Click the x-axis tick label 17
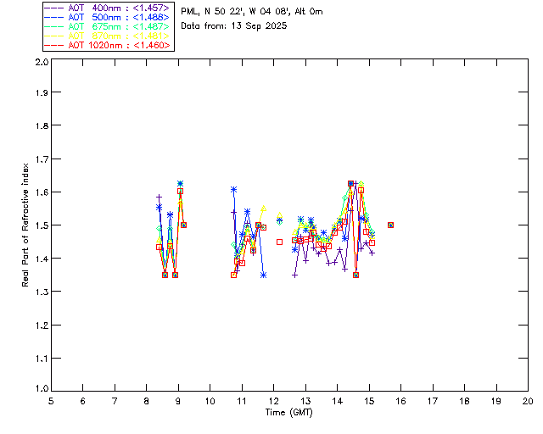The height and width of the screenshot is (434, 543). 433,401
